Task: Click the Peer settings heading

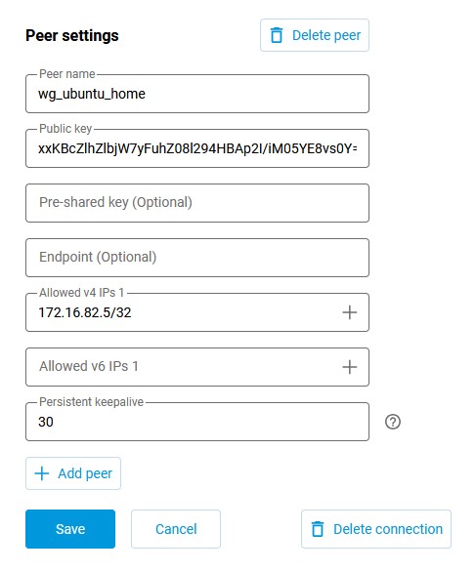Action: tap(72, 36)
